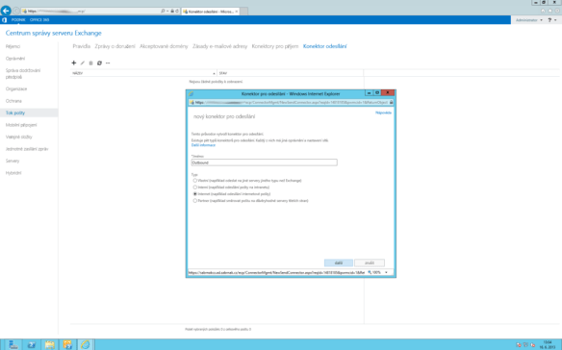562x350 pixels.
Task: Click Centrum správy serveru Exchange title
Action: point(53,33)
